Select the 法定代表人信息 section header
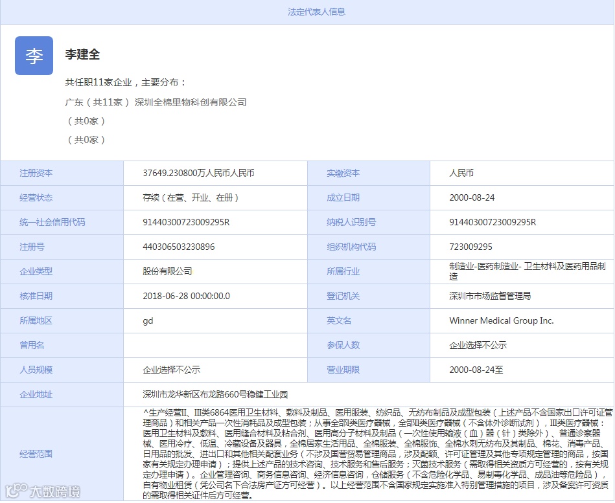This screenshot has height=503, width=615. pyautogui.click(x=316, y=12)
